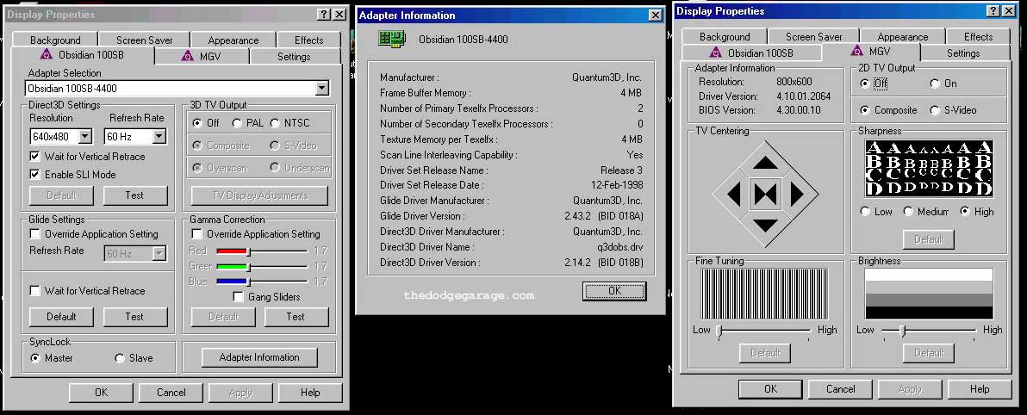The image size is (1027, 415).
Task: Open Appearance tab in right window
Action: tap(903, 37)
